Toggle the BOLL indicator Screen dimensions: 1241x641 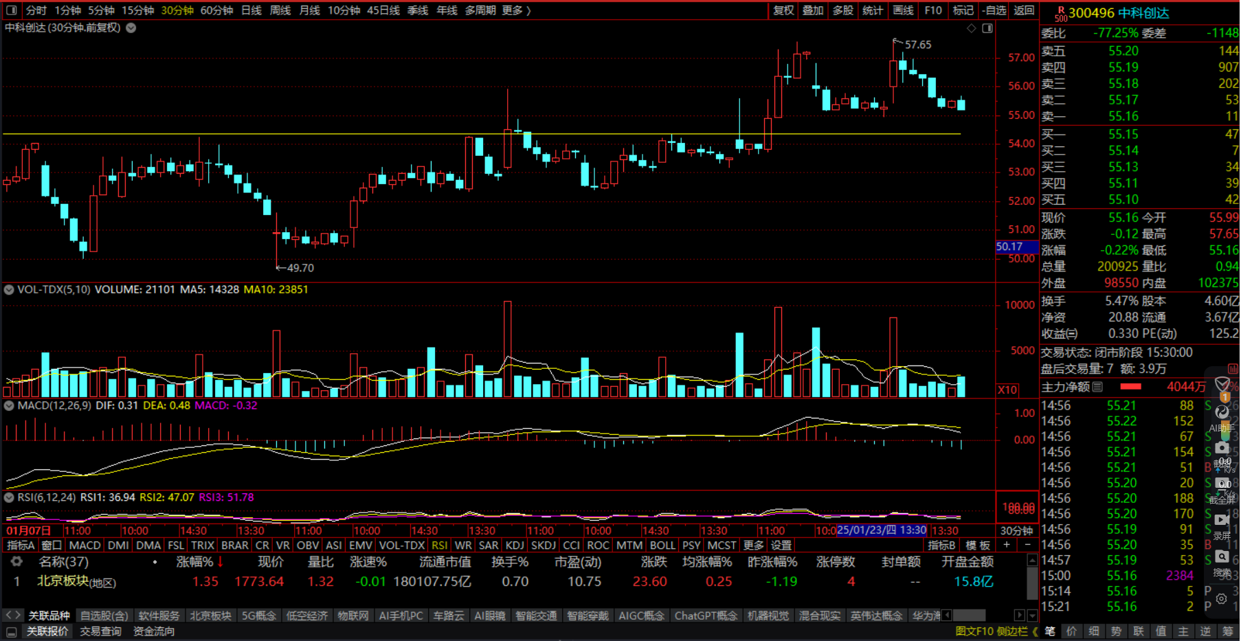662,545
